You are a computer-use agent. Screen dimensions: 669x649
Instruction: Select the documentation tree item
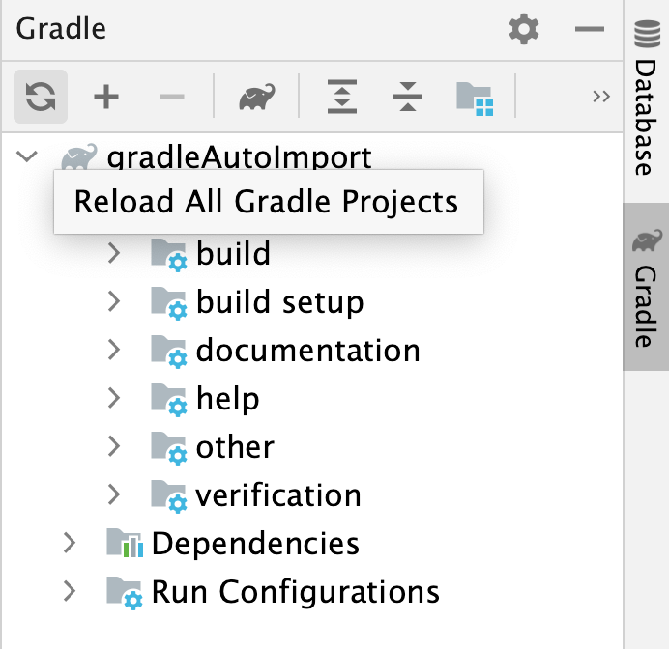coord(307,350)
